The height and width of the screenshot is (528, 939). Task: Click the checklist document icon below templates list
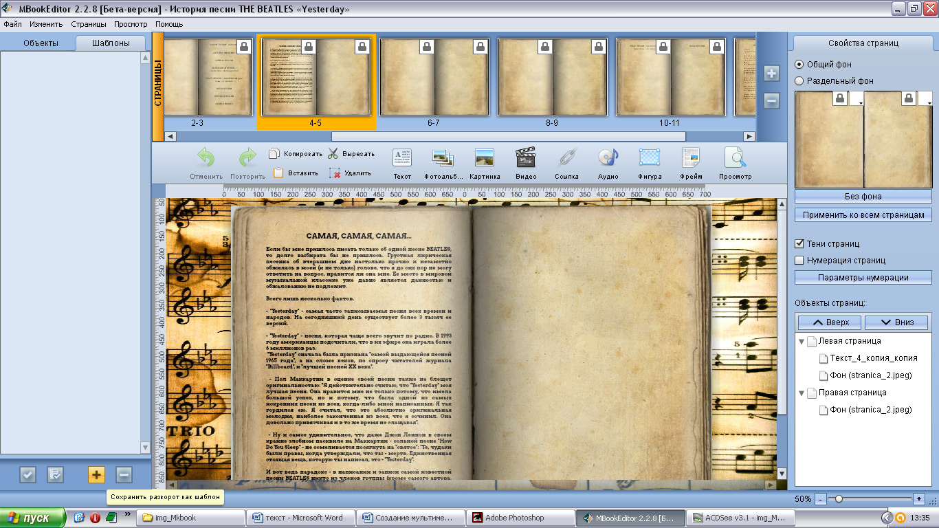coord(55,474)
